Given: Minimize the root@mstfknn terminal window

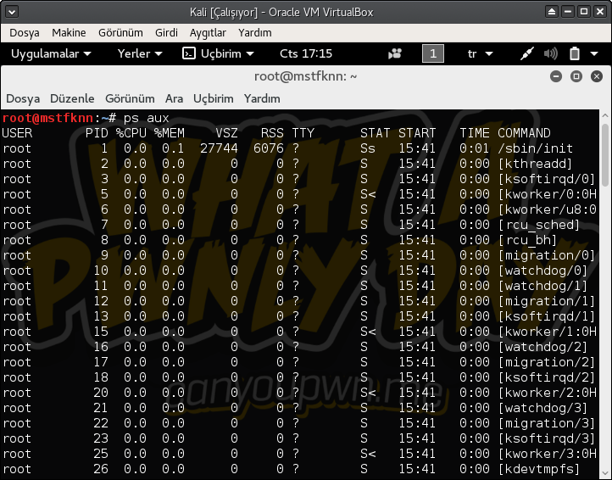Looking at the screenshot, I should coord(557,76).
